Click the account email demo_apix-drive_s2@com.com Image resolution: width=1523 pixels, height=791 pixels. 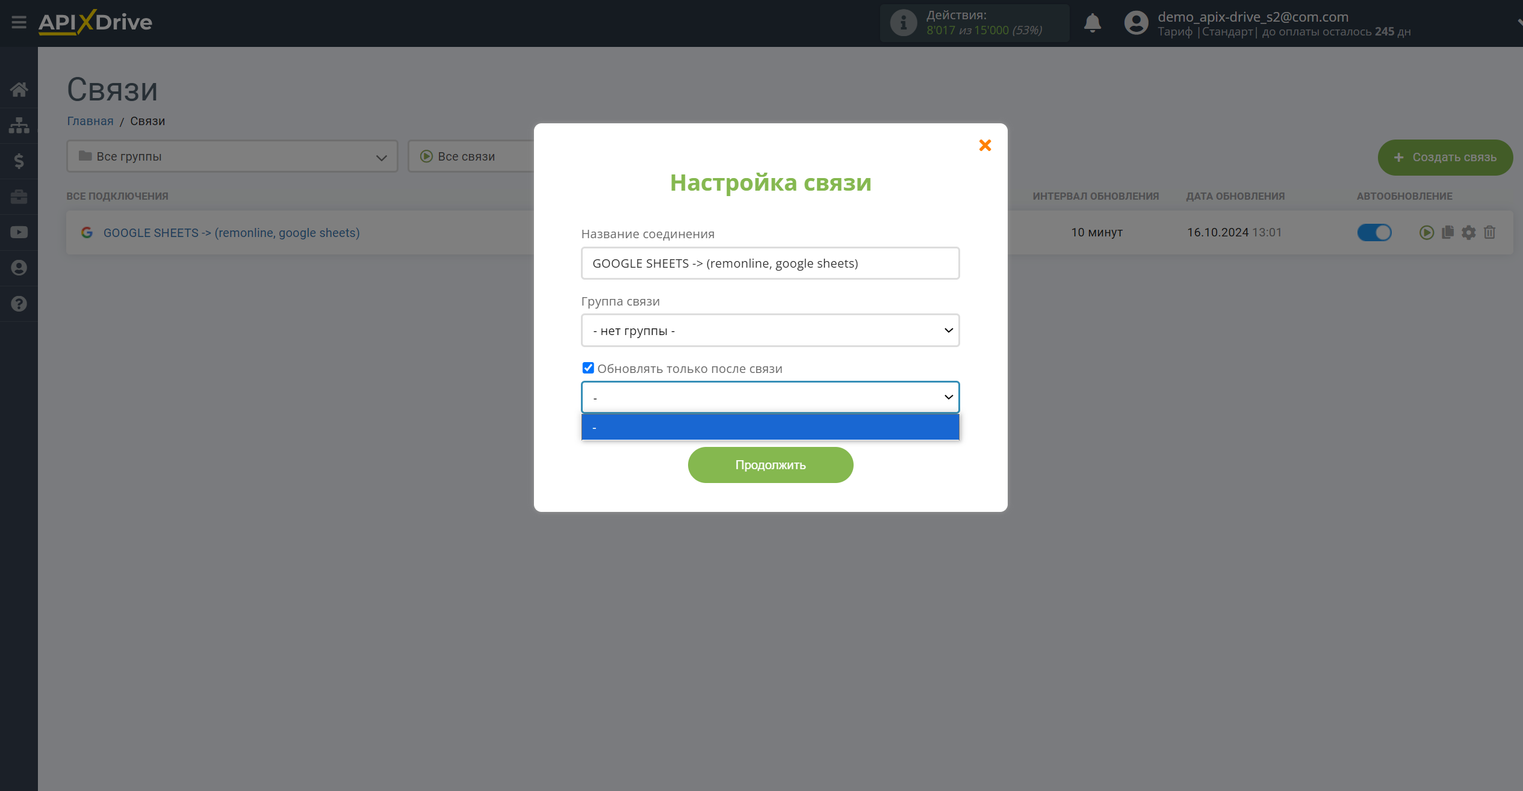(1253, 17)
